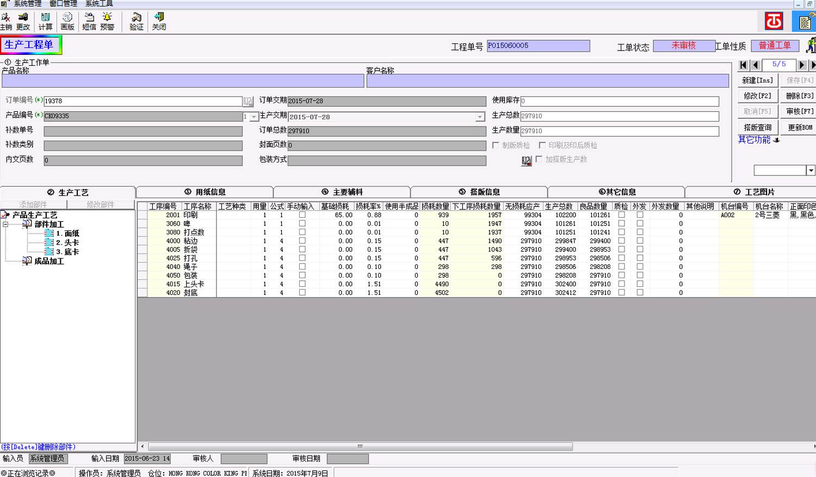816x477 pixels.
Task: Click the red company logo icon
Action: 774,21
